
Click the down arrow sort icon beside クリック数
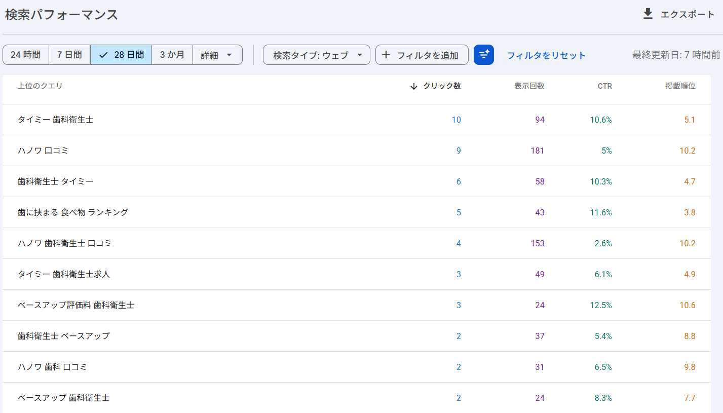(x=414, y=86)
